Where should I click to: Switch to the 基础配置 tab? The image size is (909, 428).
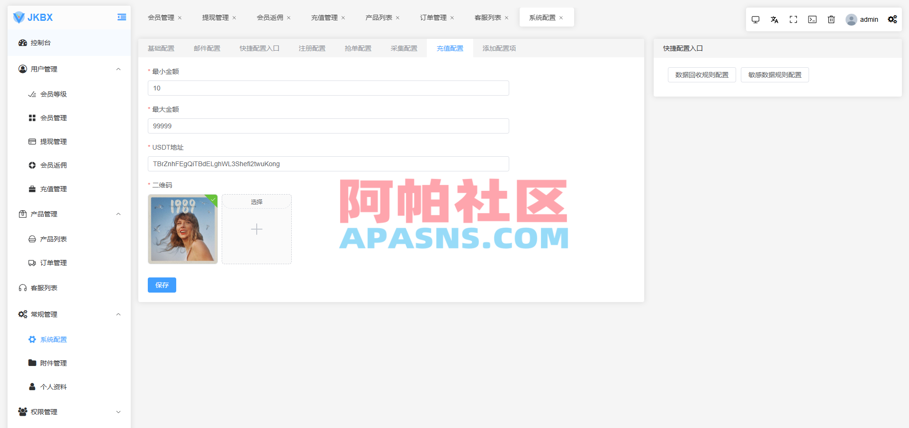pos(161,48)
